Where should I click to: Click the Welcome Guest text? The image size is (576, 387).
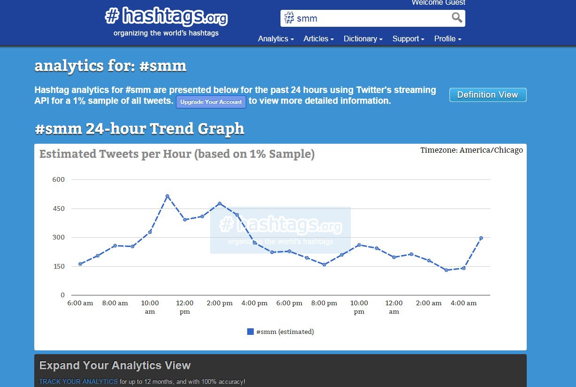(439, 3)
